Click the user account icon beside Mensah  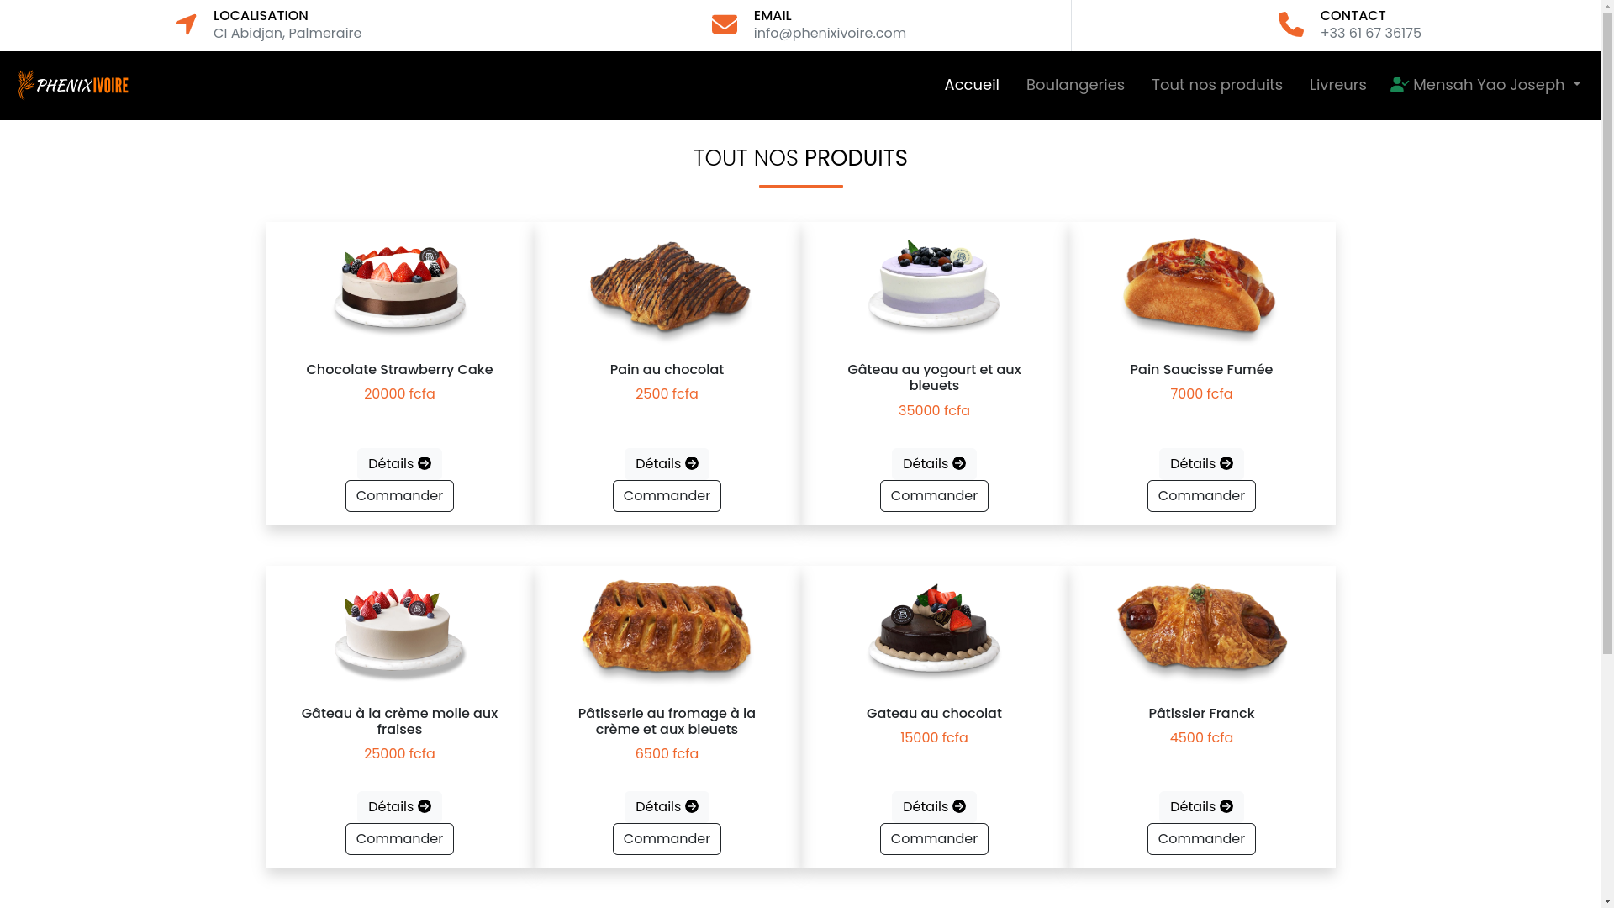coord(1399,84)
